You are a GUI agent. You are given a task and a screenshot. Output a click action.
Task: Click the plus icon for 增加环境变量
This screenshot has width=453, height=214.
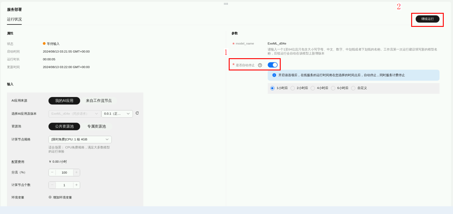[x=50, y=197]
